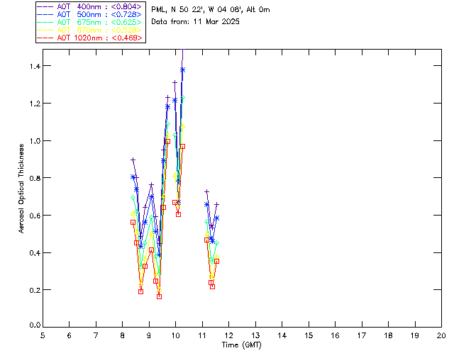Click the blue AOT 500nm legend dash
Viewport: 454px width, 363px height.
pos(45,14)
